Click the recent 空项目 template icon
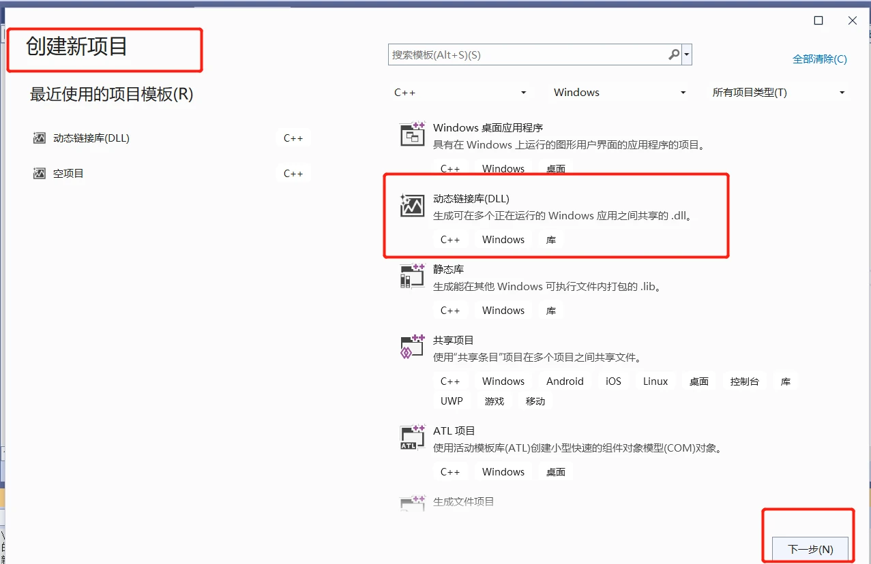Screen dimensions: 871x564 (x=40, y=174)
